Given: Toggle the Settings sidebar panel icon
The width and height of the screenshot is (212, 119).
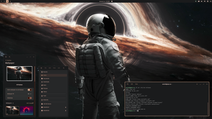Looking at the screenshot, I should [x=6, y=57].
